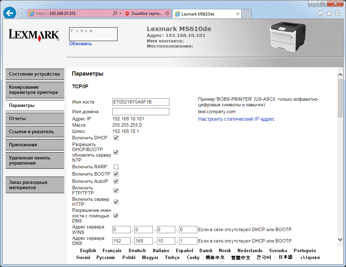Toggle DNS host name resolution checkbox
The width and height of the screenshot is (346, 267).
tap(116, 216)
